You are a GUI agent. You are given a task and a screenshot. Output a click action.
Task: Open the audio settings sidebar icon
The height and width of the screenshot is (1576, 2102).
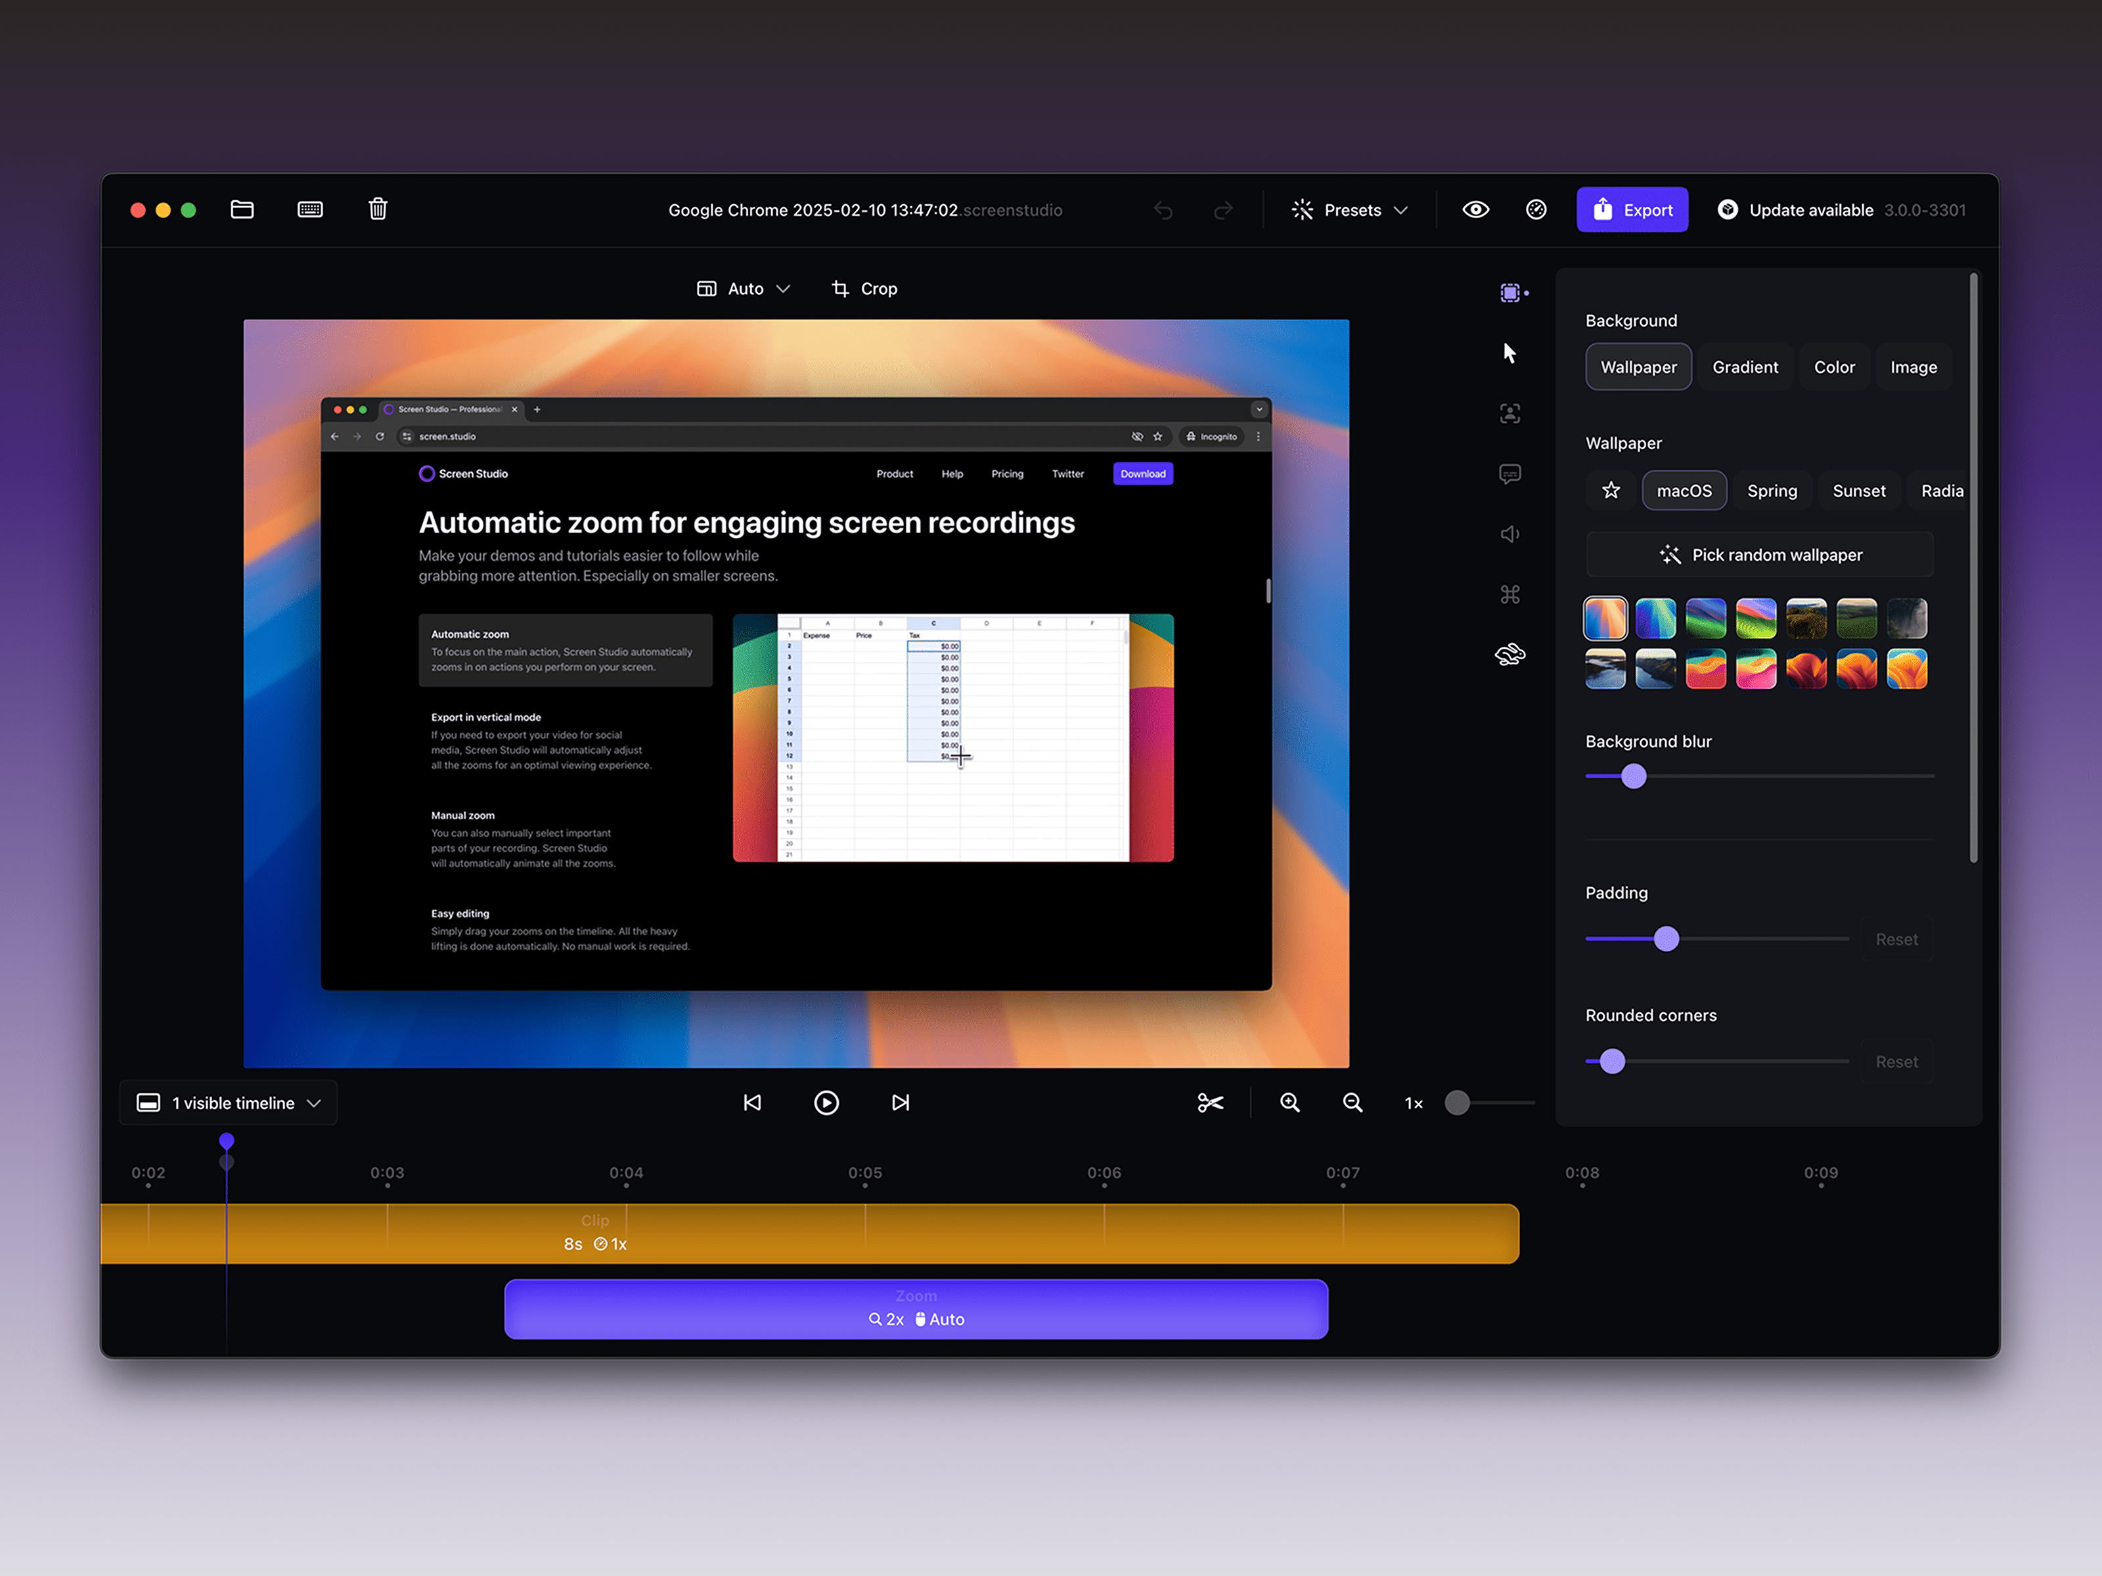[x=1510, y=534]
